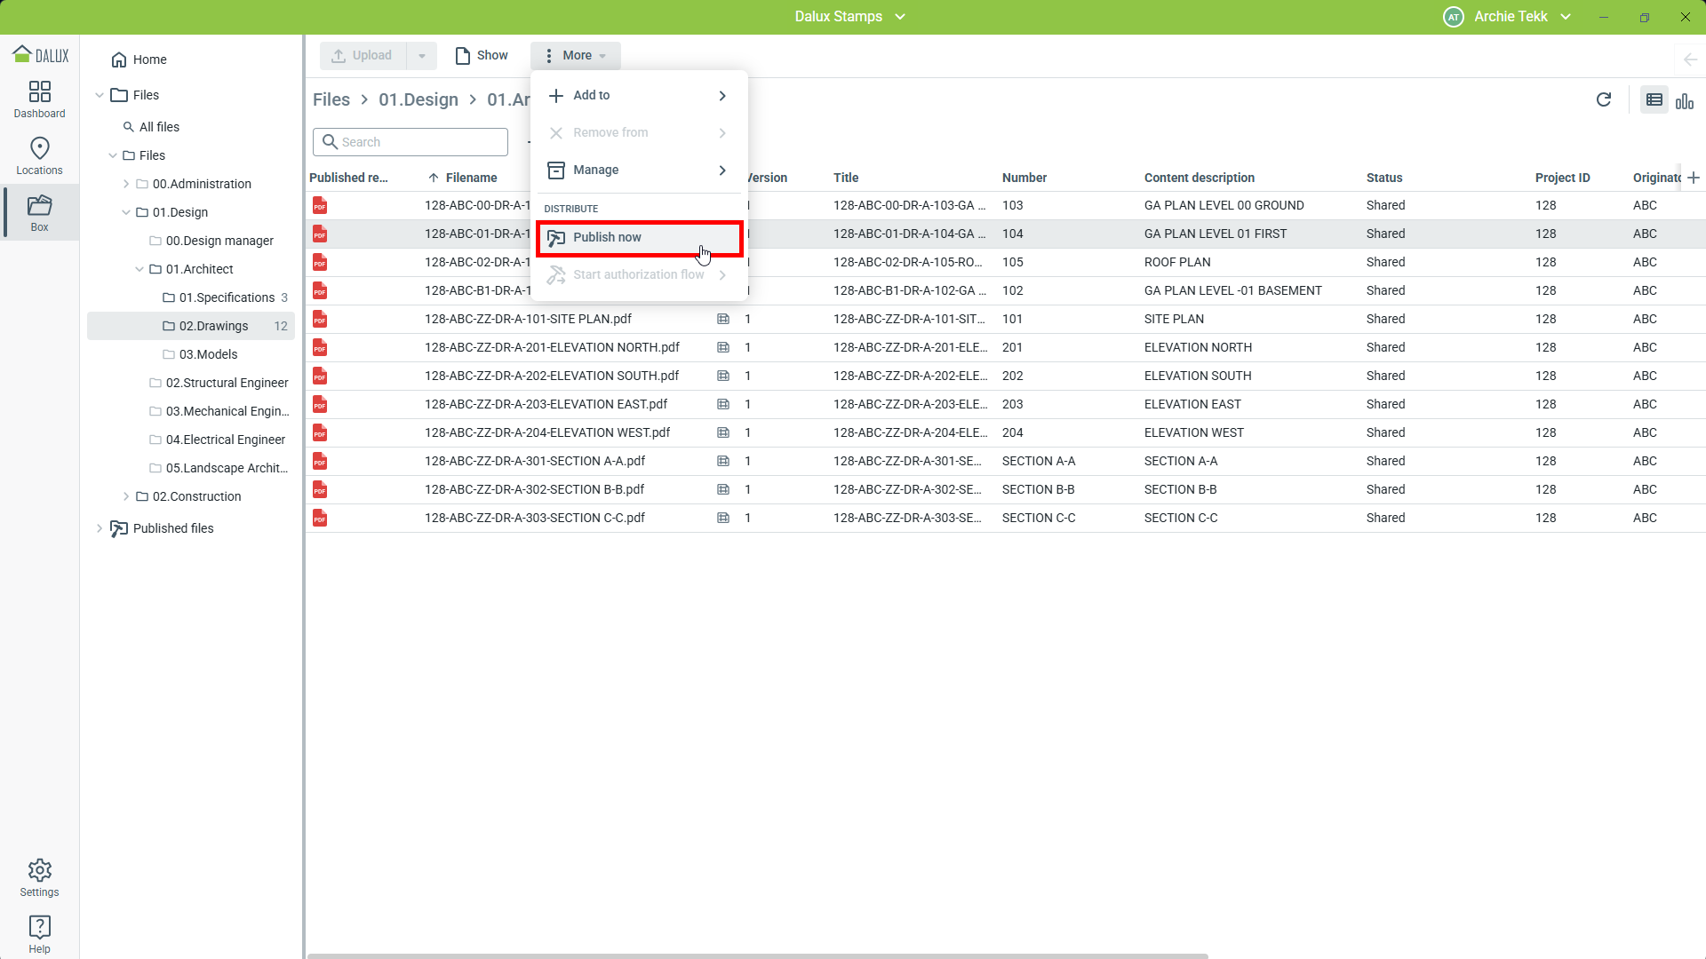Sort by Filename column header
The image size is (1706, 959).
[471, 178]
